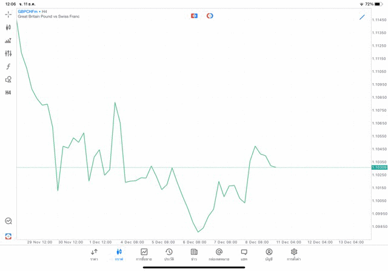Activate the crosshair tool
This screenshot has height=271, width=388.
tap(8, 15)
